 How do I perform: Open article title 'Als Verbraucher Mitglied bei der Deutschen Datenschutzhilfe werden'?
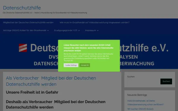[51, 81]
